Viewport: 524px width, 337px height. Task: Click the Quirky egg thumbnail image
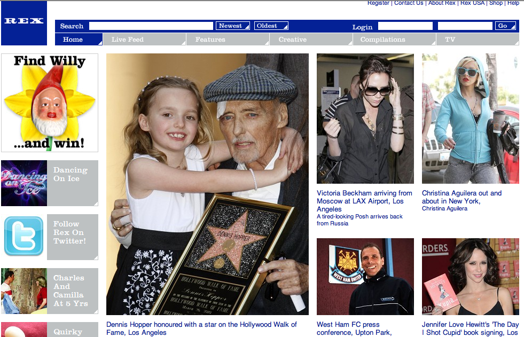coord(24,330)
